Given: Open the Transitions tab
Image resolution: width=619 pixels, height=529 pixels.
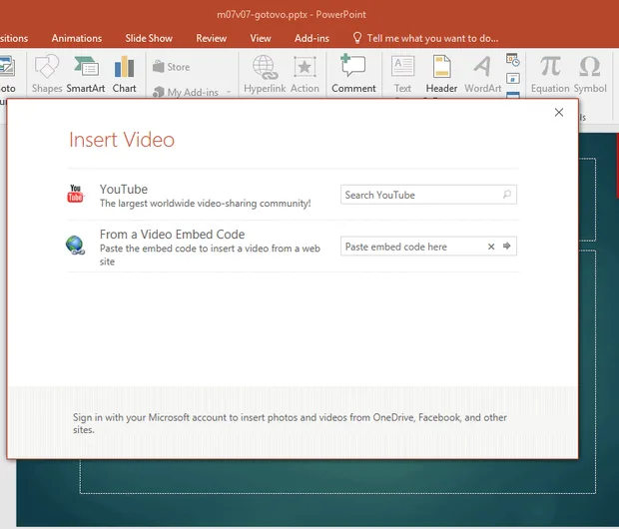Looking at the screenshot, I should click(x=14, y=38).
